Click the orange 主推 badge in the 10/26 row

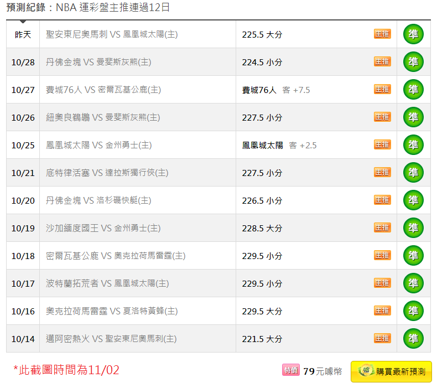382,117
